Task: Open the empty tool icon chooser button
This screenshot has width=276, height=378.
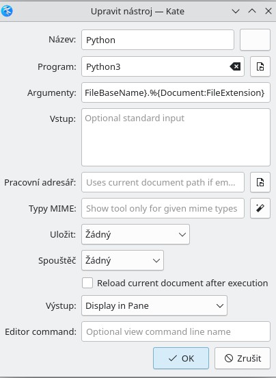Action: tap(255, 40)
